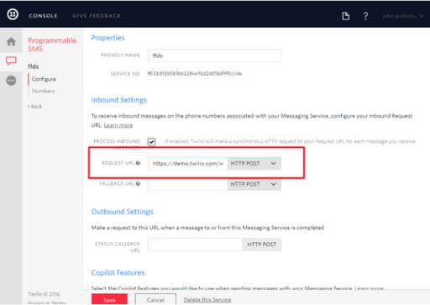The image size is (430, 305).
Task: Click the help question mark icon
Action: [x=365, y=16]
